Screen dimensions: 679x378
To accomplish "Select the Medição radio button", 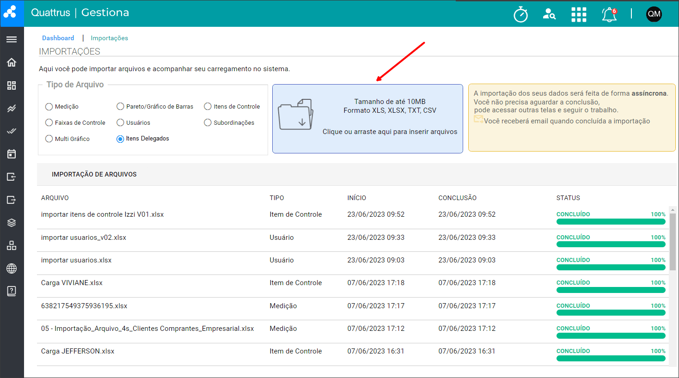I will click(49, 107).
